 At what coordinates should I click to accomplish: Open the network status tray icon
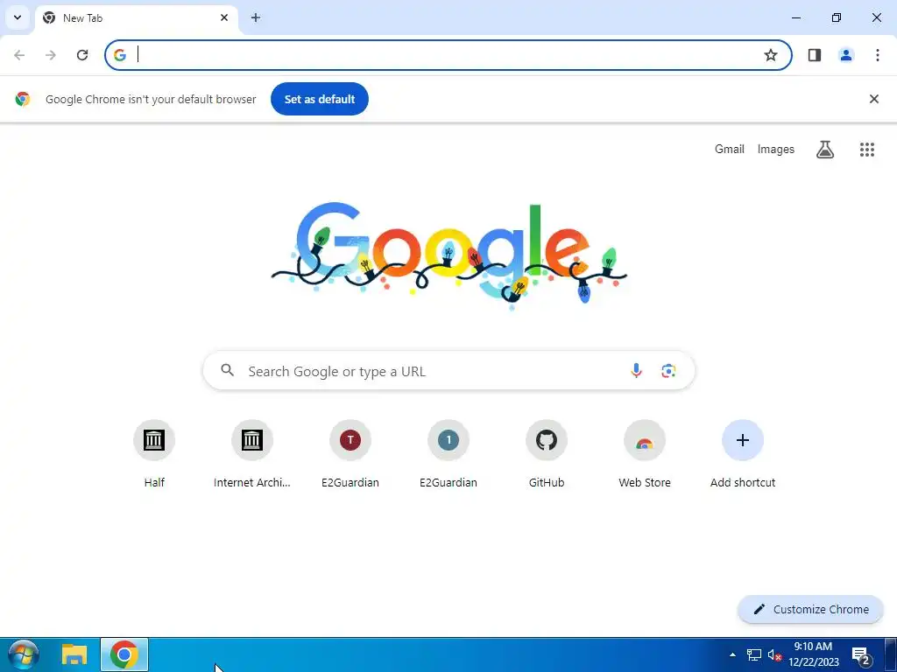click(754, 654)
